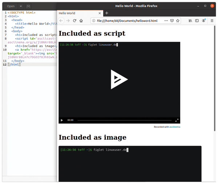Viewport: 218px width, 184px height.
Task: Toggle the Firefox sidebar view
Action: (x=197, y=21)
